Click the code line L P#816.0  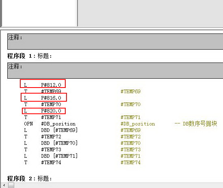[x=43, y=98]
